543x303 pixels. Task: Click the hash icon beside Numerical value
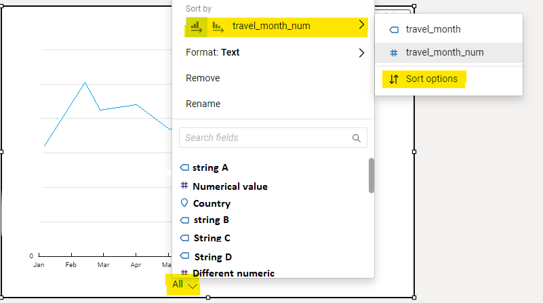tap(184, 186)
